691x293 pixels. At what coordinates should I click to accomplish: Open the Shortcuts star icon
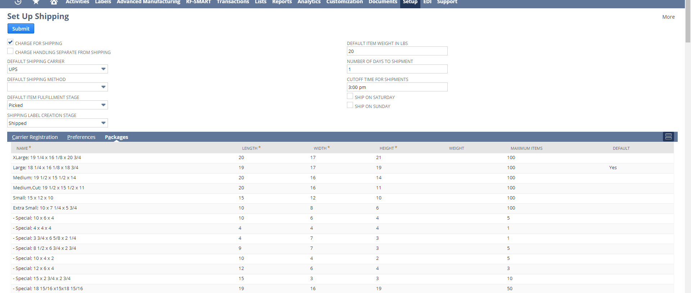pyautogui.click(x=36, y=2)
